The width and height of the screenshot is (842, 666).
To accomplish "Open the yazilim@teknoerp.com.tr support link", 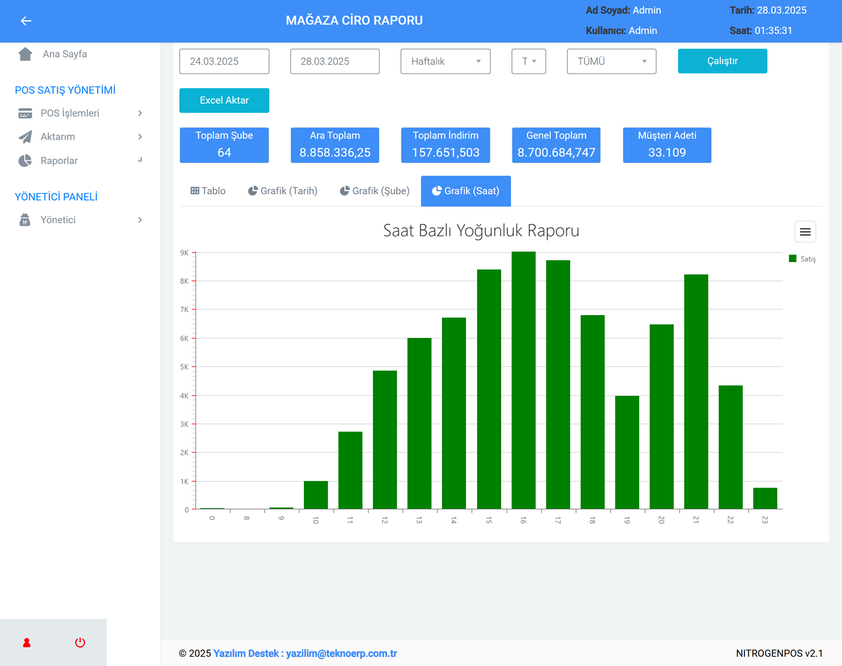I will pyautogui.click(x=341, y=654).
